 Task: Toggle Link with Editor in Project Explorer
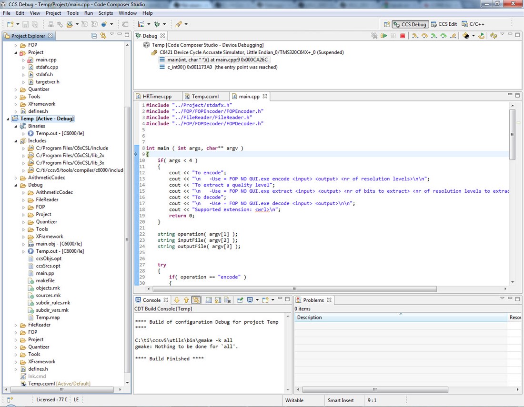pos(103,36)
